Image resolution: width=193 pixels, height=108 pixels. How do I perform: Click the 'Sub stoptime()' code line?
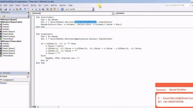click(x=44, y=34)
